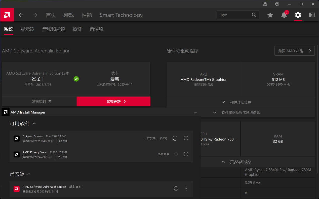
Task: Open favorites via the star icon
Action: [x=270, y=15]
